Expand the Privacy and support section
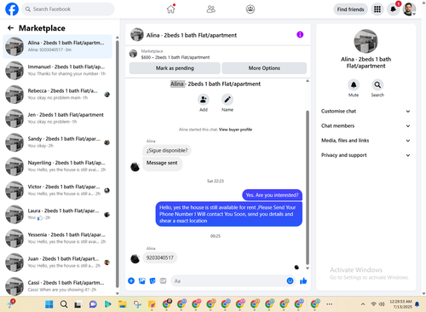 click(366, 155)
